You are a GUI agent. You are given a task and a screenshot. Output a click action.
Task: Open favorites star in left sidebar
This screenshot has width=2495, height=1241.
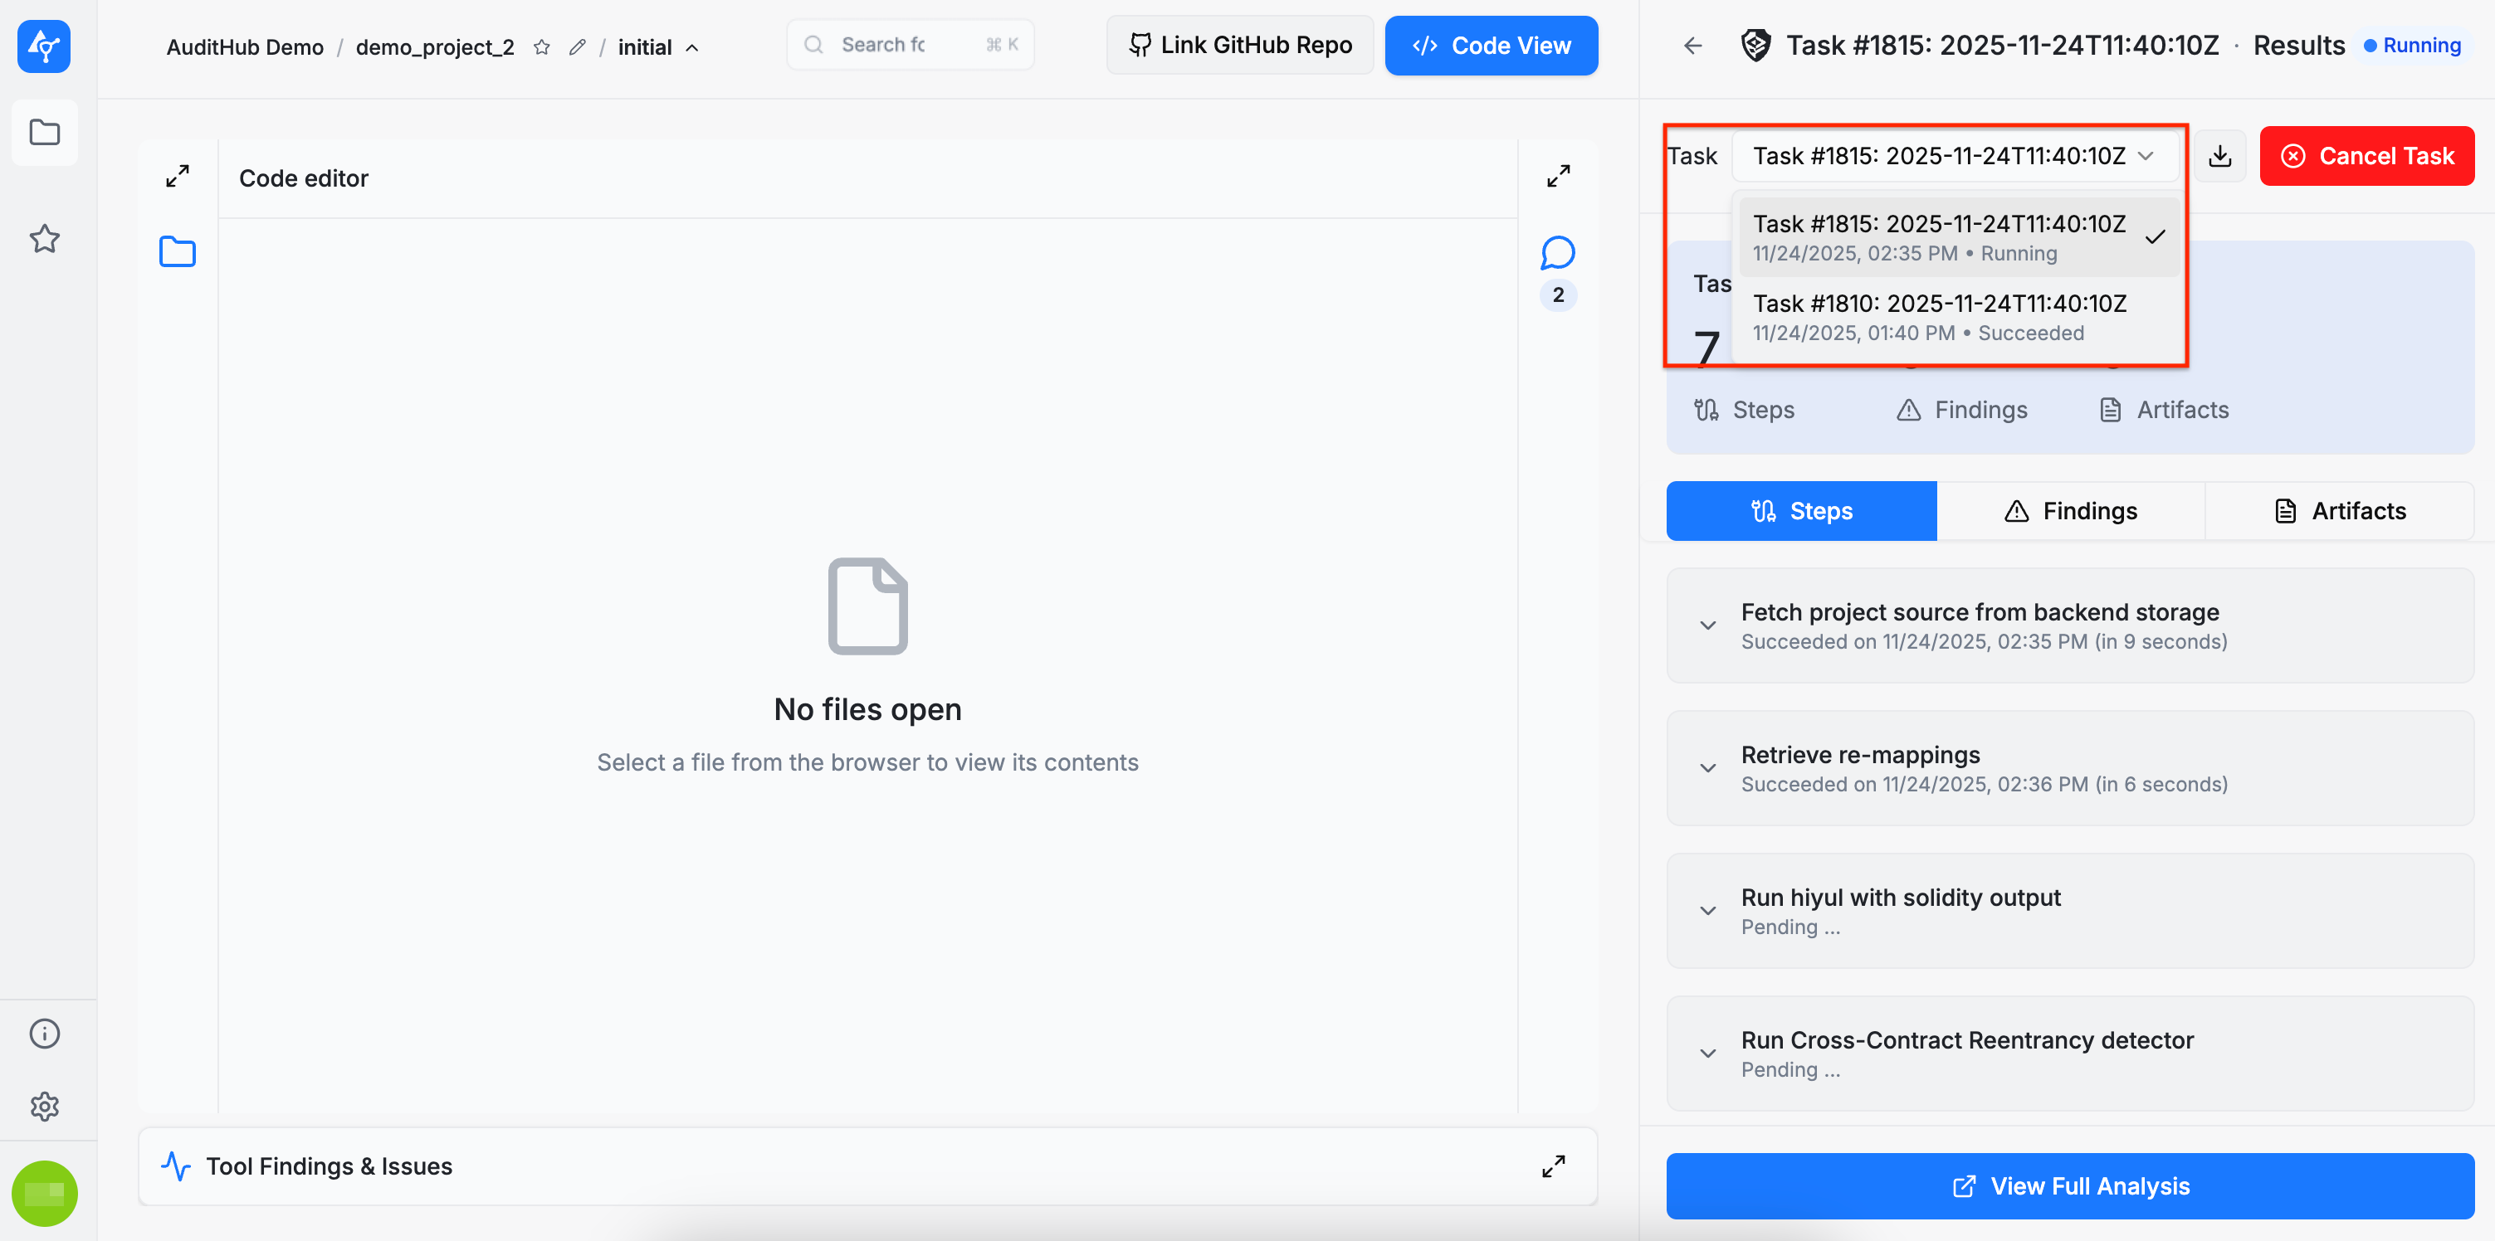(x=45, y=238)
